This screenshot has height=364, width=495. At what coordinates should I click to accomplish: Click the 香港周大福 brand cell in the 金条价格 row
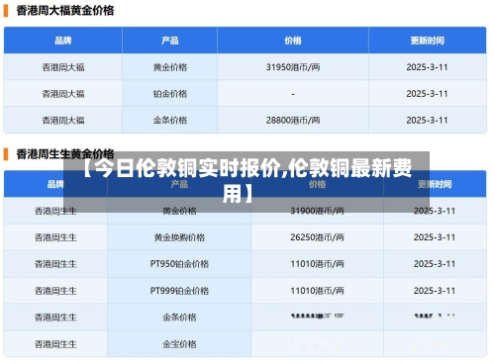tap(63, 121)
